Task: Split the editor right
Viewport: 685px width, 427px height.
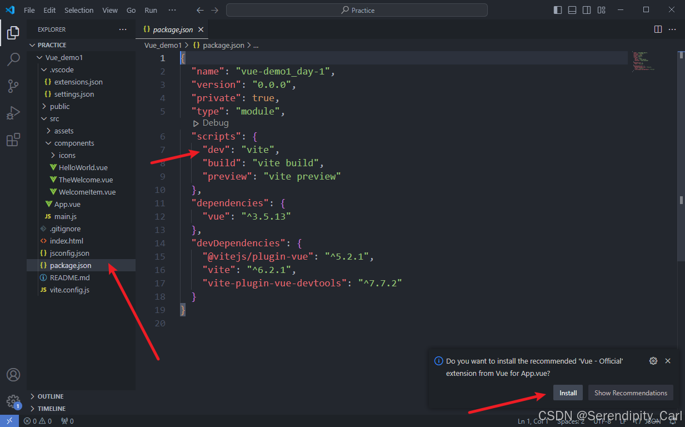Action: point(658,29)
